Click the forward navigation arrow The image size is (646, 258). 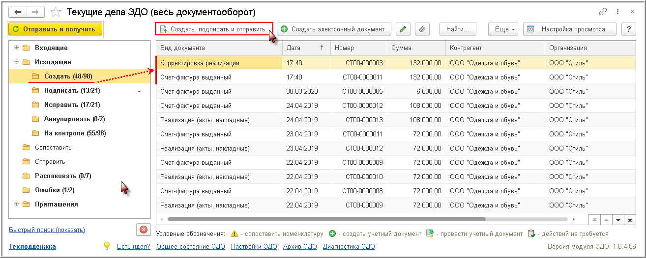pyautogui.click(x=35, y=12)
